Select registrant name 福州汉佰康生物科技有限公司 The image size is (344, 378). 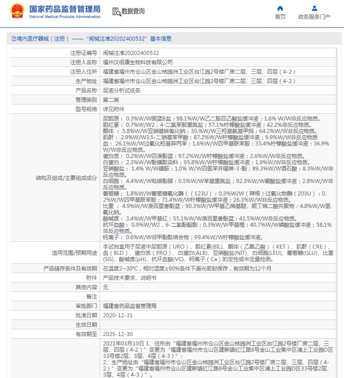coord(138,62)
